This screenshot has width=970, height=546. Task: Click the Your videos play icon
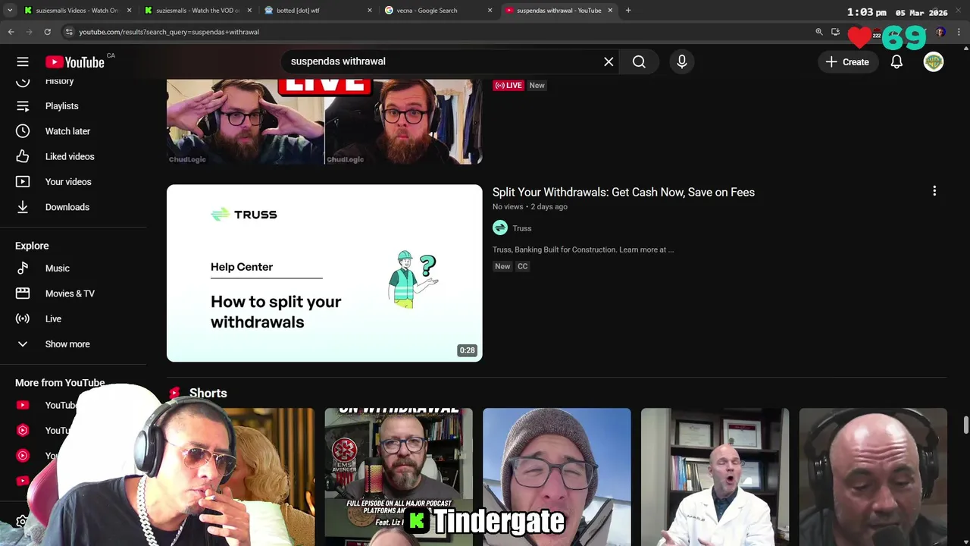pyautogui.click(x=23, y=182)
